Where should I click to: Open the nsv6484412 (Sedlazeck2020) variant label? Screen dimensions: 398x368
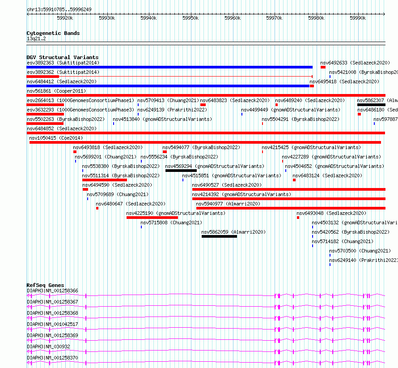(62, 81)
